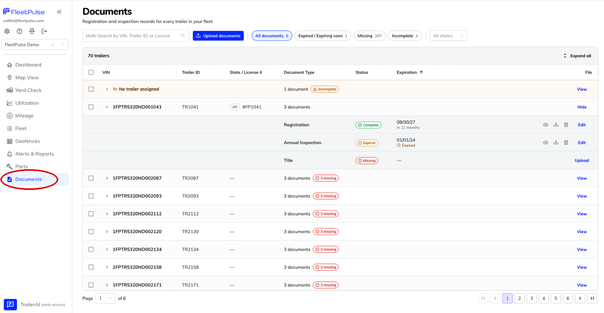Sort by Expiration column arrow

[421, 73]
